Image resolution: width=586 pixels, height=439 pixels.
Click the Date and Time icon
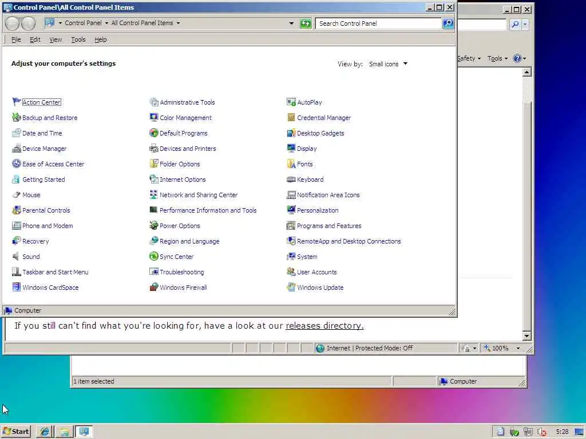[x=16, y=133]
